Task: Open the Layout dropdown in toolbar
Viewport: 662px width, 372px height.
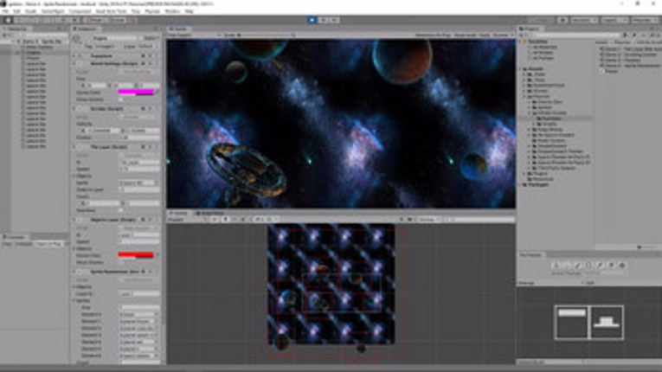Action: tap(644, 20)
